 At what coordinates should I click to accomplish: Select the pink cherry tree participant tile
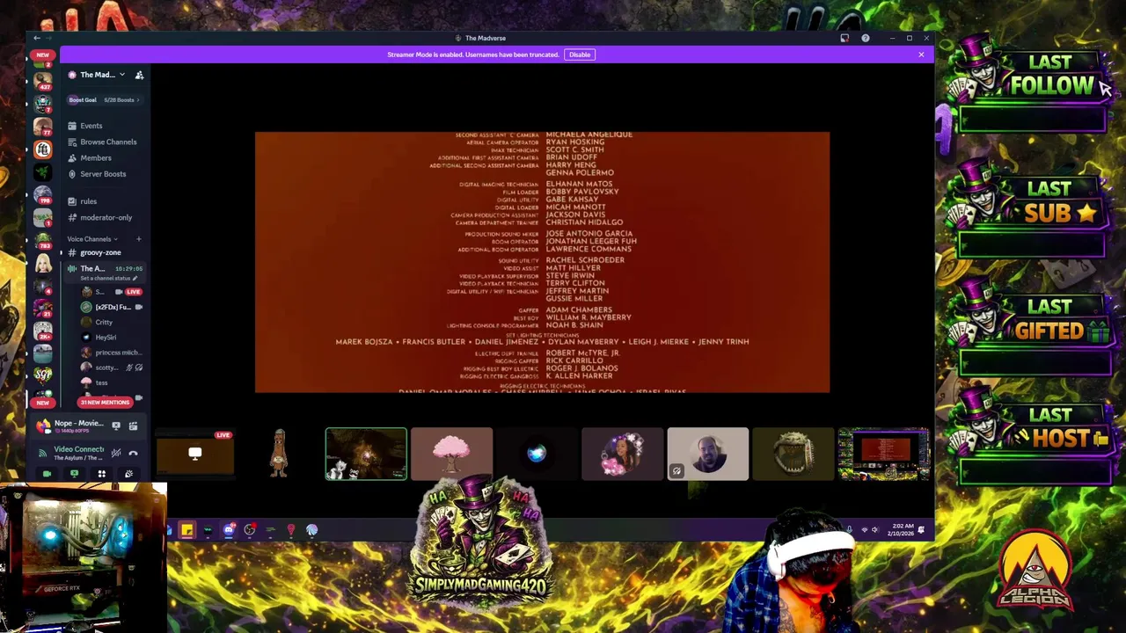(451, 455)
